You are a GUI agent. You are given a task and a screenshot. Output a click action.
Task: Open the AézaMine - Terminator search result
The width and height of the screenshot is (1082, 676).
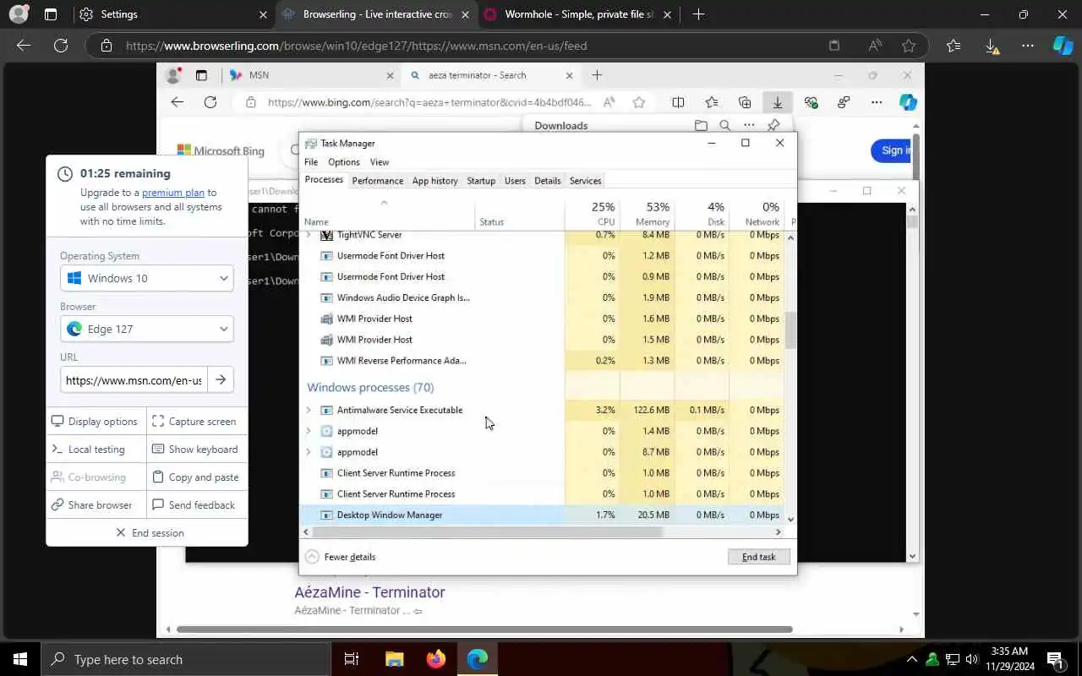tap(369, 592)
